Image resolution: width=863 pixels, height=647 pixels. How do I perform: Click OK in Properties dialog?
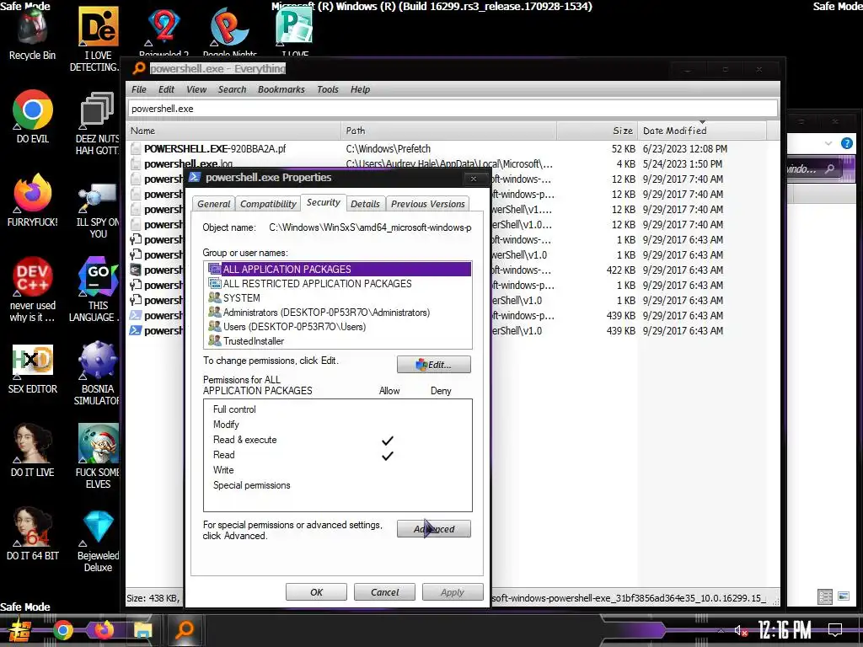[x=317, y=592]
